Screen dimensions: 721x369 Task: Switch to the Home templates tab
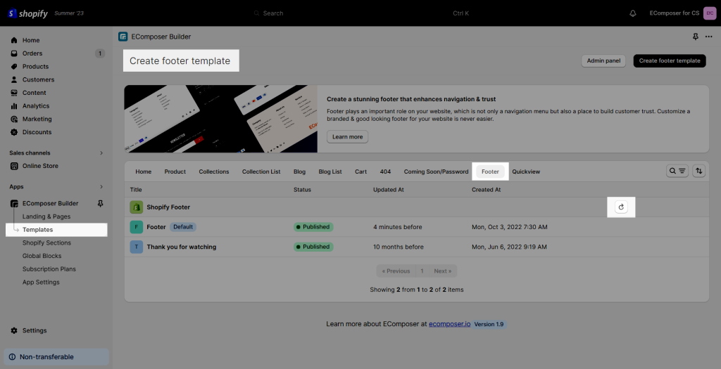pos(144,171)
